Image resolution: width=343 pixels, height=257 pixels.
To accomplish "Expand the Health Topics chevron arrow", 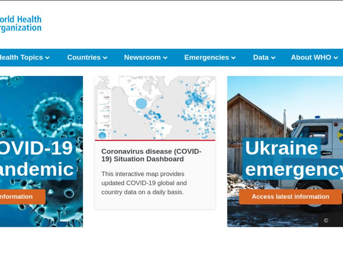I will (47, 58).
